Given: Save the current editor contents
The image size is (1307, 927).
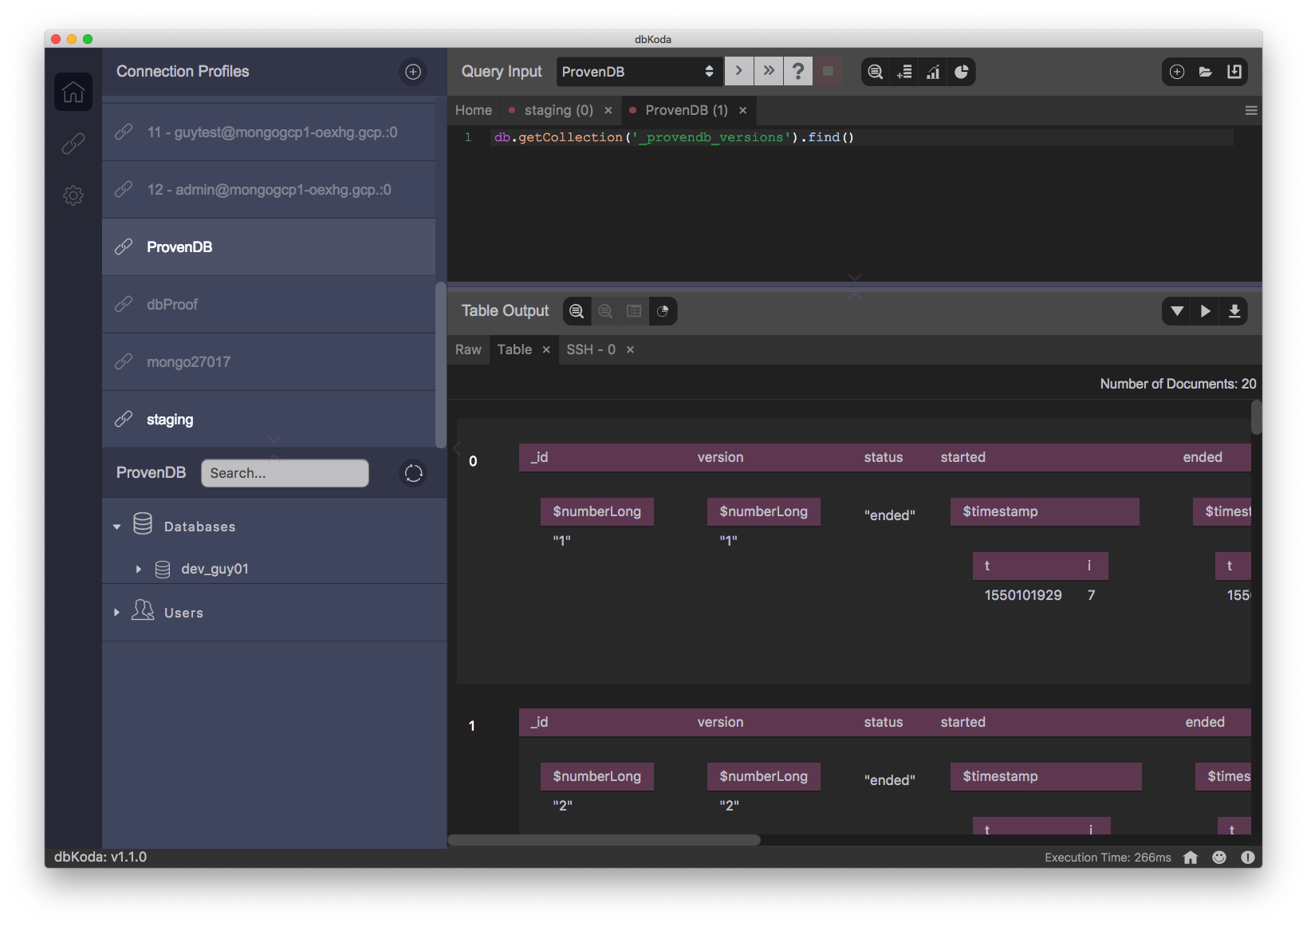Looking at the screenshot, I should [x=1234, y=72].
